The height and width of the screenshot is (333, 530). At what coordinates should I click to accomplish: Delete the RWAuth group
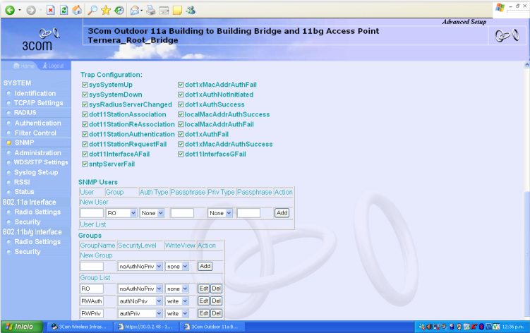point(217,301)
